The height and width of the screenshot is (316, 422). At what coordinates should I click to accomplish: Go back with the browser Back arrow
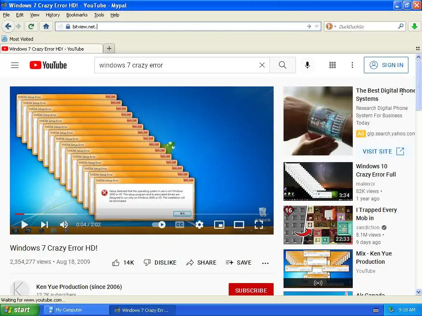7,26
